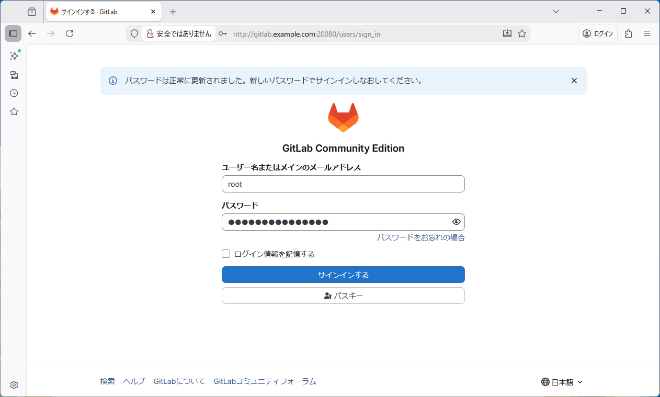Image resolution: width=660 pixels, height=397 pixels.
Task: Click the パスワード field label
Action: click(x=240, y=205)
